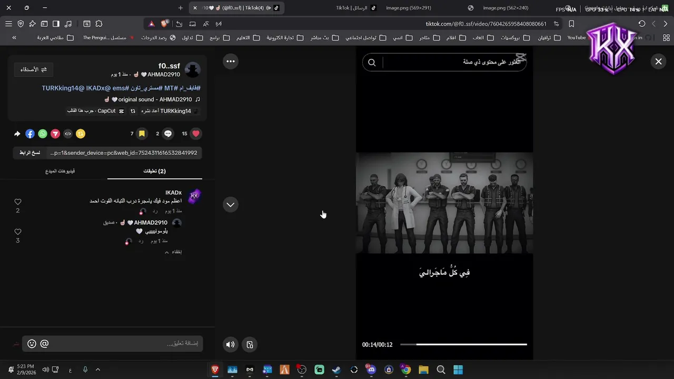674x379 pixels.
Task: Bookmark this page in address bar
Action: click(x=571, y=24)
